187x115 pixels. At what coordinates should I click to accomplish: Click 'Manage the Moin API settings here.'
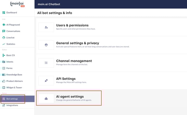tap(71, 82)
